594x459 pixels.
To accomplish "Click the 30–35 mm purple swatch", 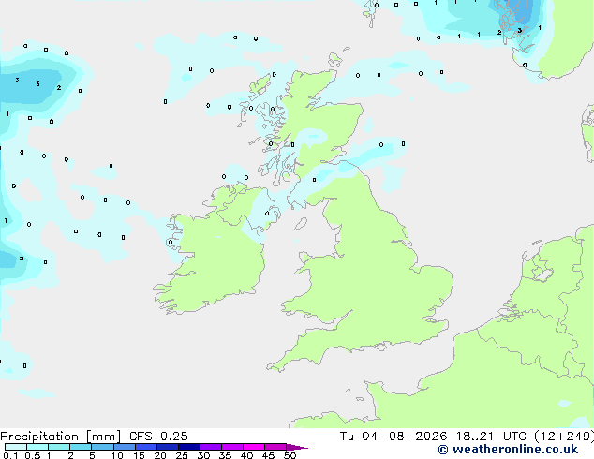I will [211, 447].
